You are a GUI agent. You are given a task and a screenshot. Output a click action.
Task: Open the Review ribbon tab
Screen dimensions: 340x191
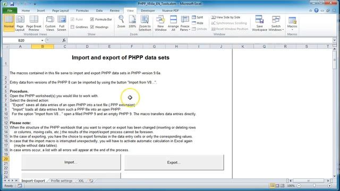[115, 11]
